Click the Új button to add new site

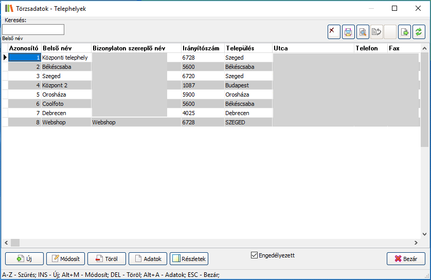[x=24, y=259]
